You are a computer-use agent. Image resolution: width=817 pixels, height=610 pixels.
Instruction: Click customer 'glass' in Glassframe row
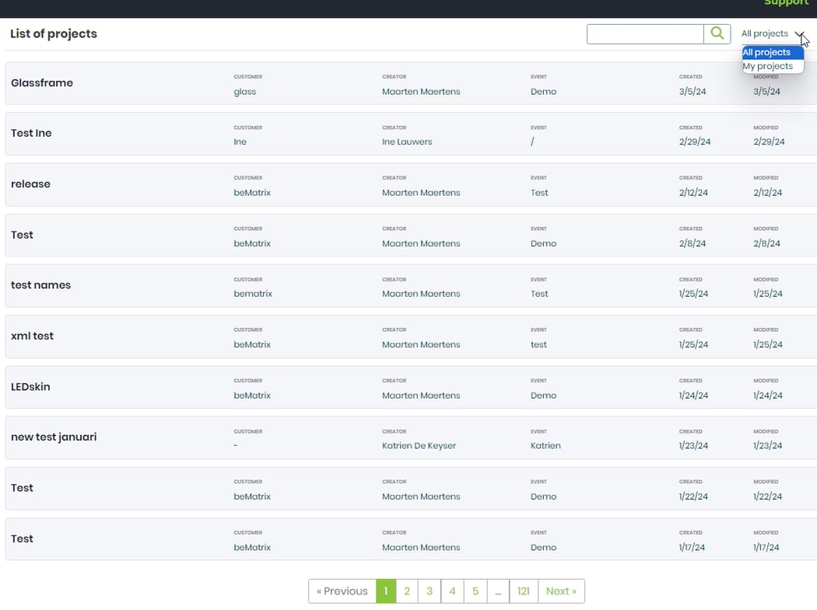pos(245,92)
